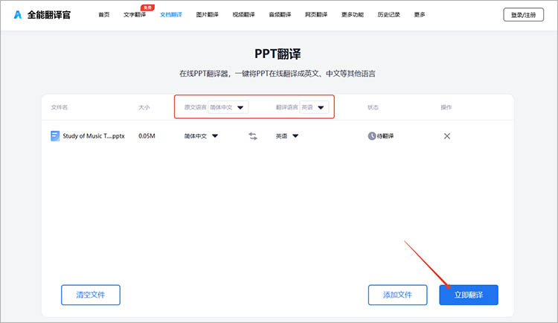Open 历史记录 in the navigation

pos(388,15)
